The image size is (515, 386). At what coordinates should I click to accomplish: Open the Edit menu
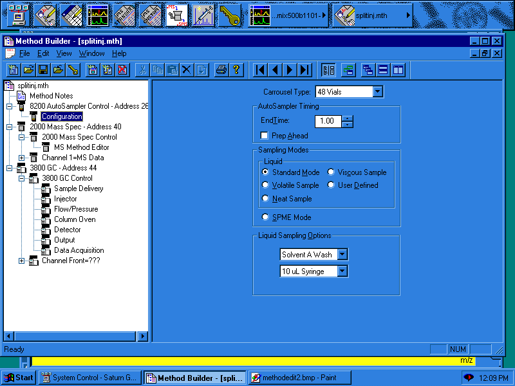(x=43, y=53)
